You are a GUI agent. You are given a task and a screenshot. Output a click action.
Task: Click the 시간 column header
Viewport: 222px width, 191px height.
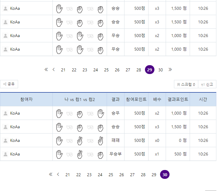pos(203,99)
